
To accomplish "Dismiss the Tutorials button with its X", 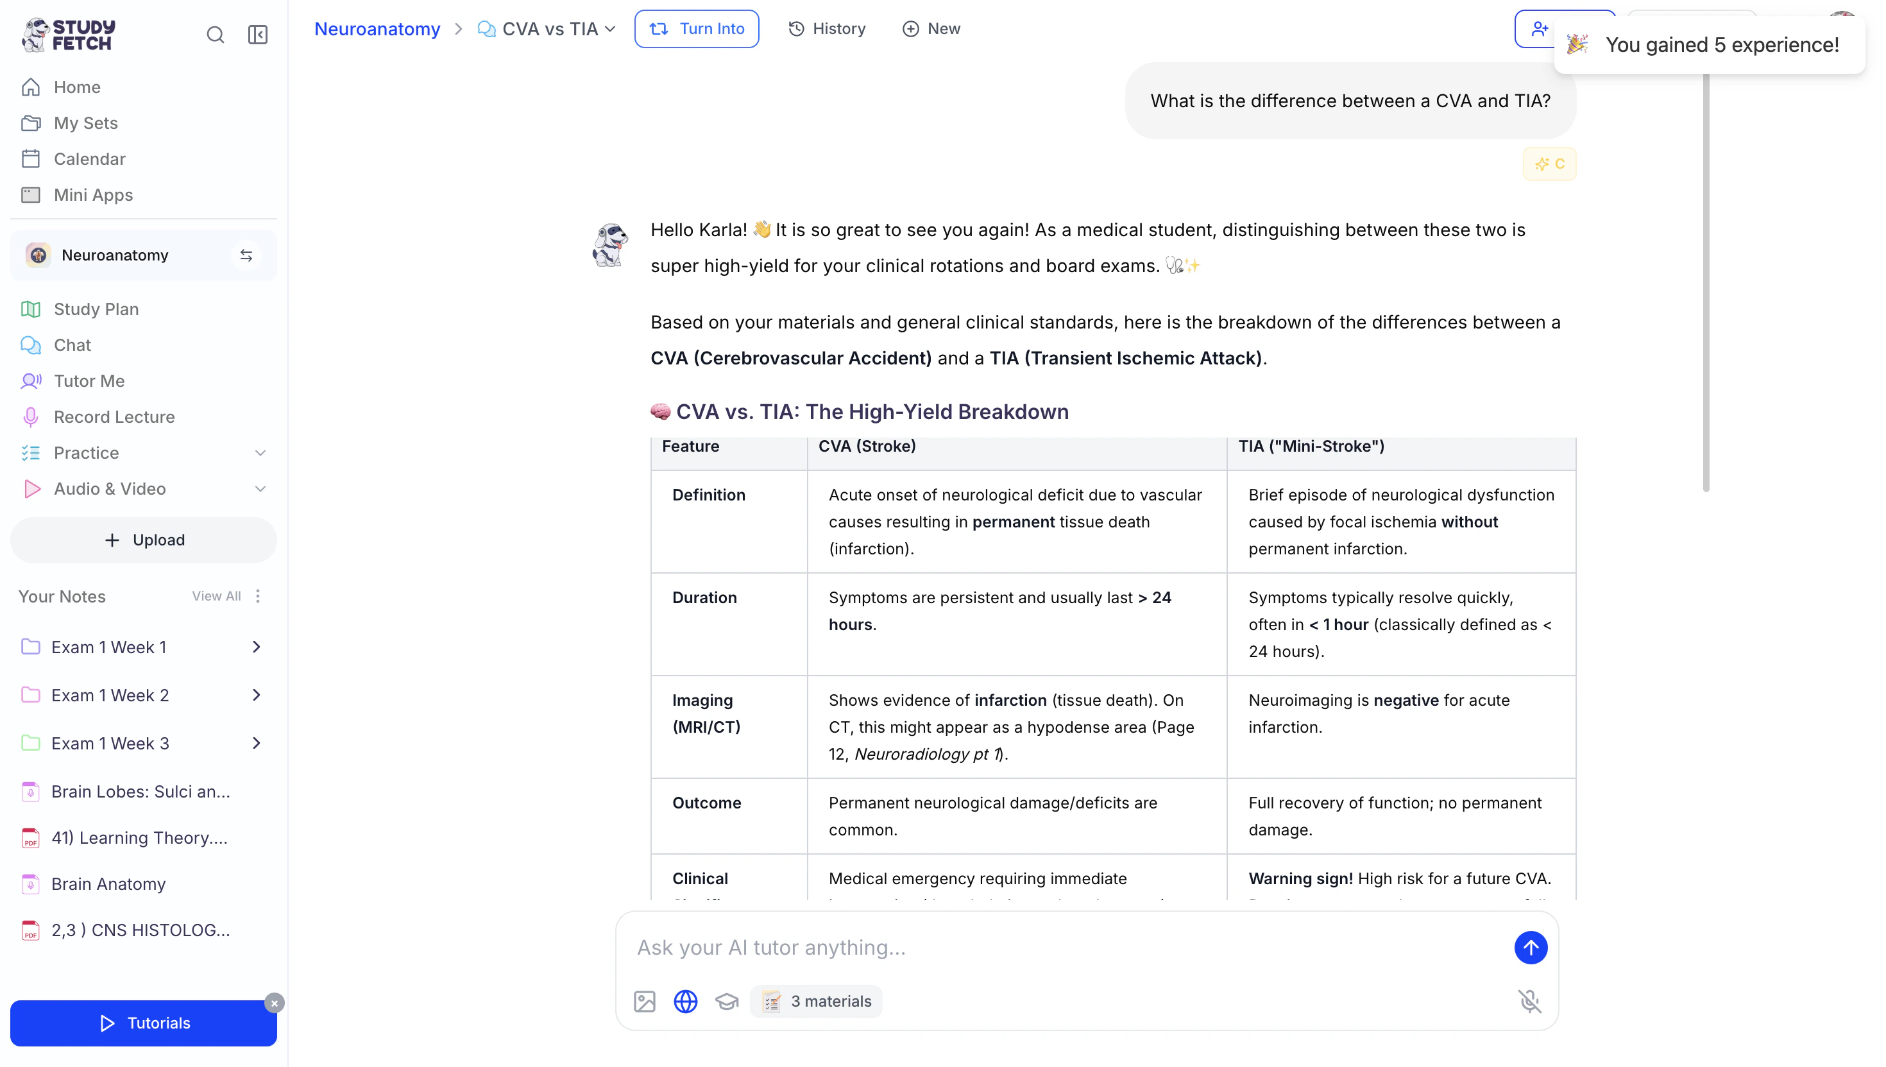I will [x=274, y=1002].
